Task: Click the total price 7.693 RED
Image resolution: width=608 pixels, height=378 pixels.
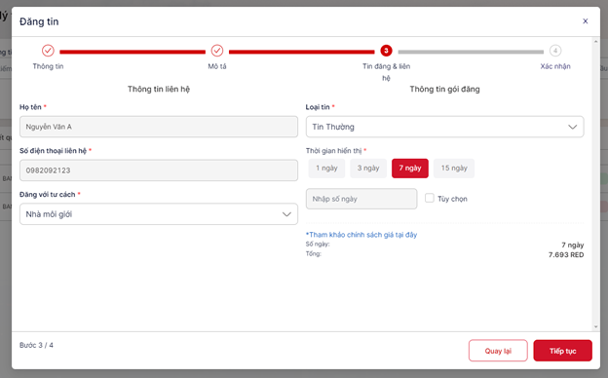Action: click(x=566, y=254)
